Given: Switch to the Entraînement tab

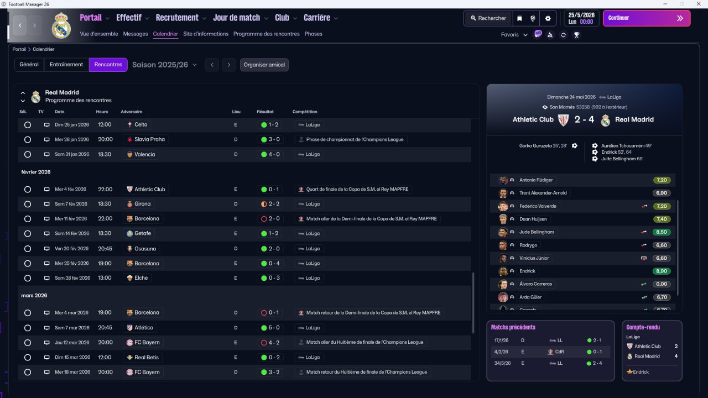Looking at the screenshot, I should pos(66,65).
